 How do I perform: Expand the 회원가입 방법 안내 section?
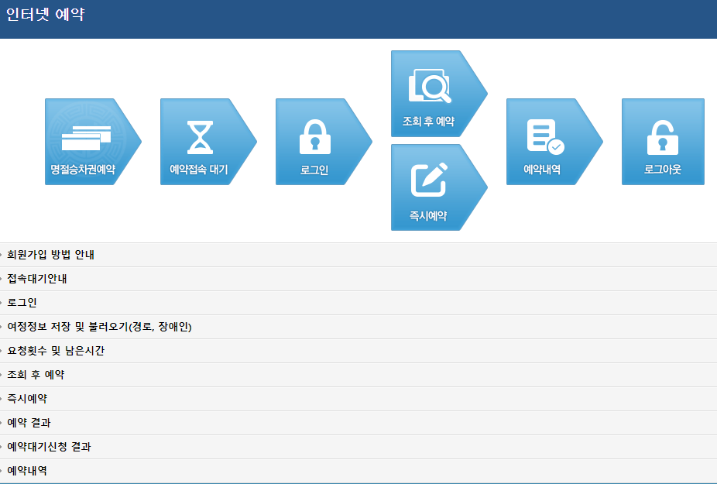pos(358,255)
